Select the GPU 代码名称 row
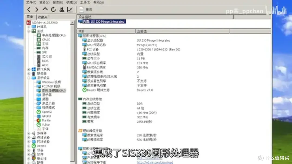This screenshot has height=164, width=292. point(174,45)
